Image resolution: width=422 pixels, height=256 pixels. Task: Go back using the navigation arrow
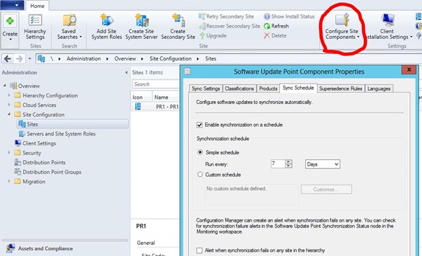pos(8,59)
